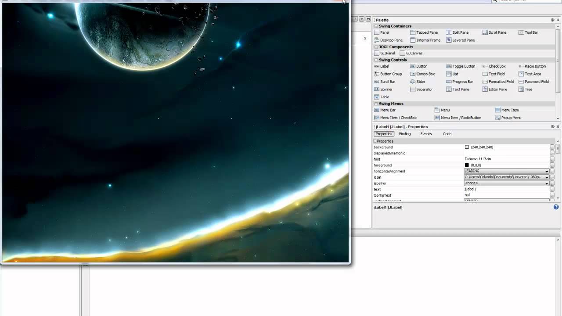Close the editor tab with x
The image size is (562, 316).
click(x=365, y=38)
